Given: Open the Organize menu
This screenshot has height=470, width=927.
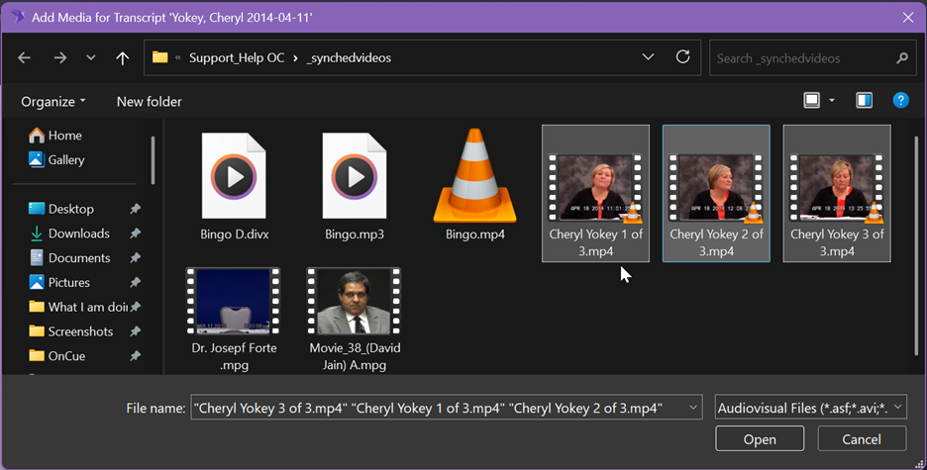Looking at the screenshot, I should [52, 101].
